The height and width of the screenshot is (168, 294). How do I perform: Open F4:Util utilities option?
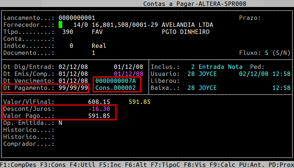click(78, 164)
